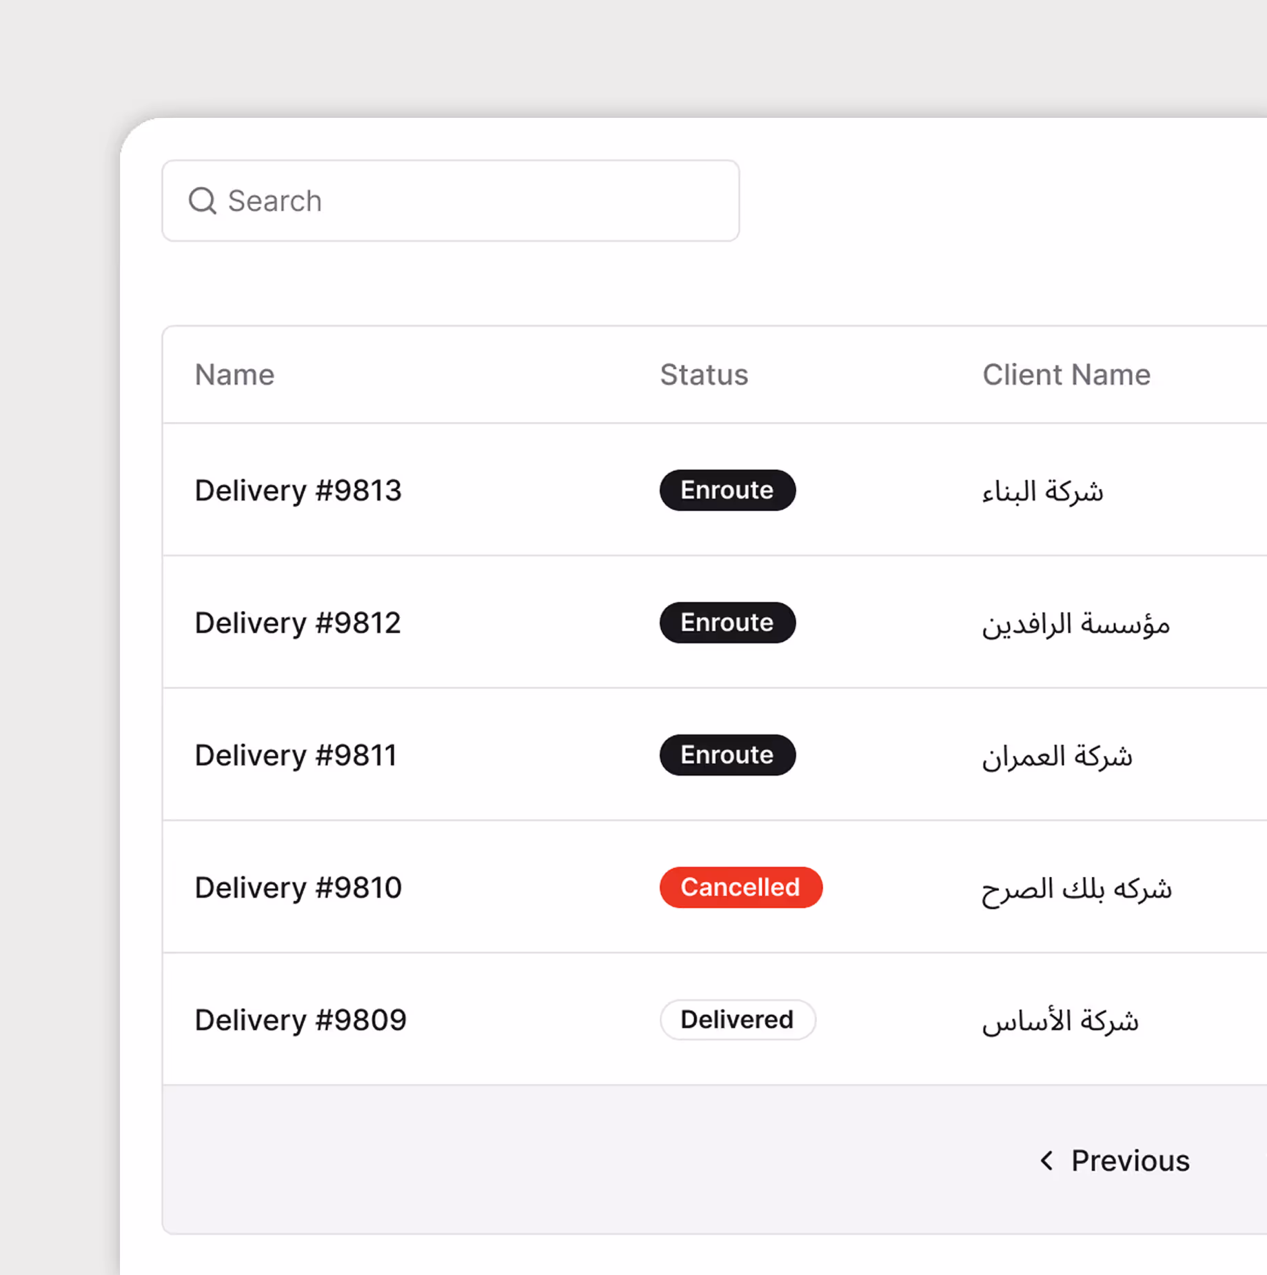Sort by the Status column header
This screenshot has width=1267, height=1275.
coord(703,374)
